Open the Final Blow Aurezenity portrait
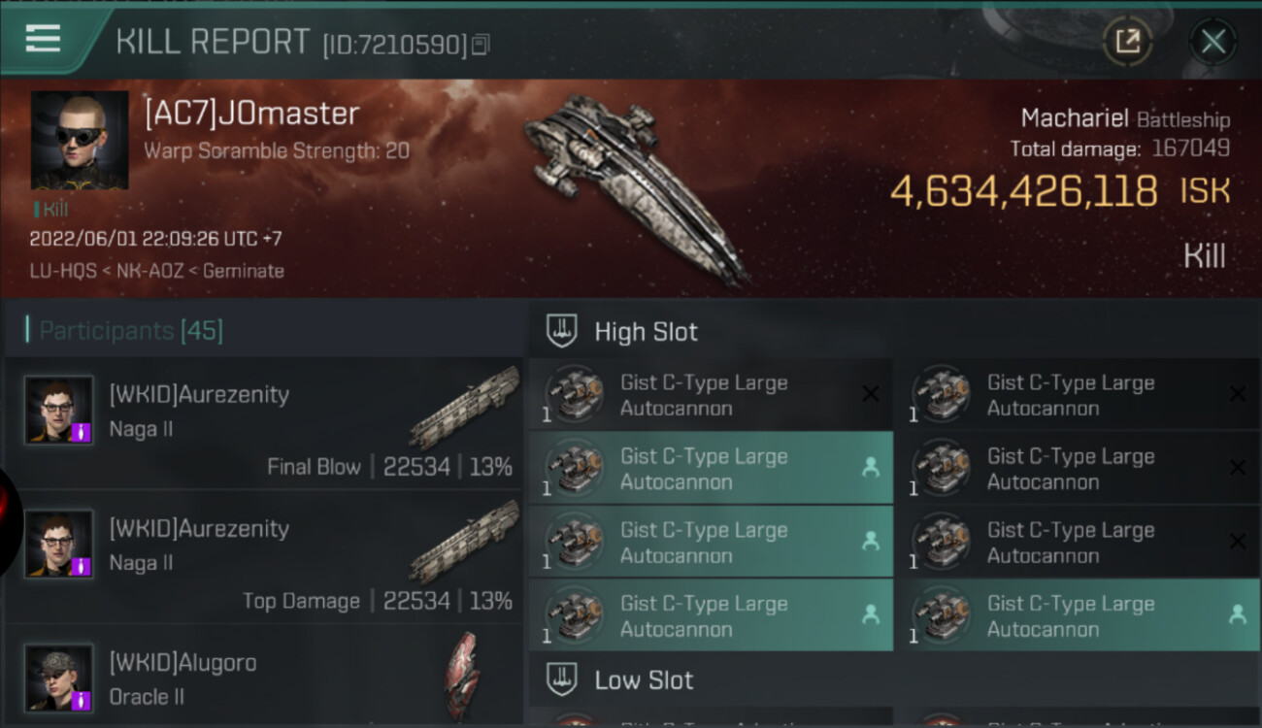This screenshot has width=1262, height=728. pyautogui.click(x=59, y=411)
